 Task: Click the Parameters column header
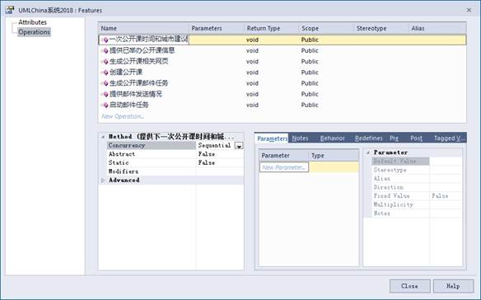click(x=217, y=28)
